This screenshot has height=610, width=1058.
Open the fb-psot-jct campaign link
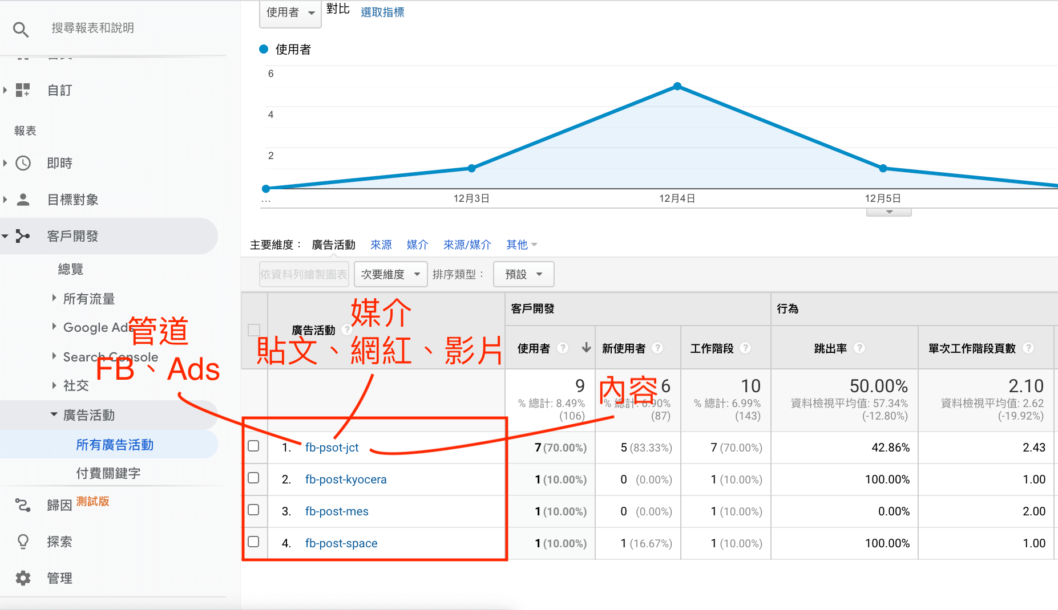tap(332, 448)
